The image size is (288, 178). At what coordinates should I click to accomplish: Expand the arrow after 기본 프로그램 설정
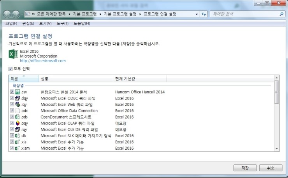coord(140,14)
